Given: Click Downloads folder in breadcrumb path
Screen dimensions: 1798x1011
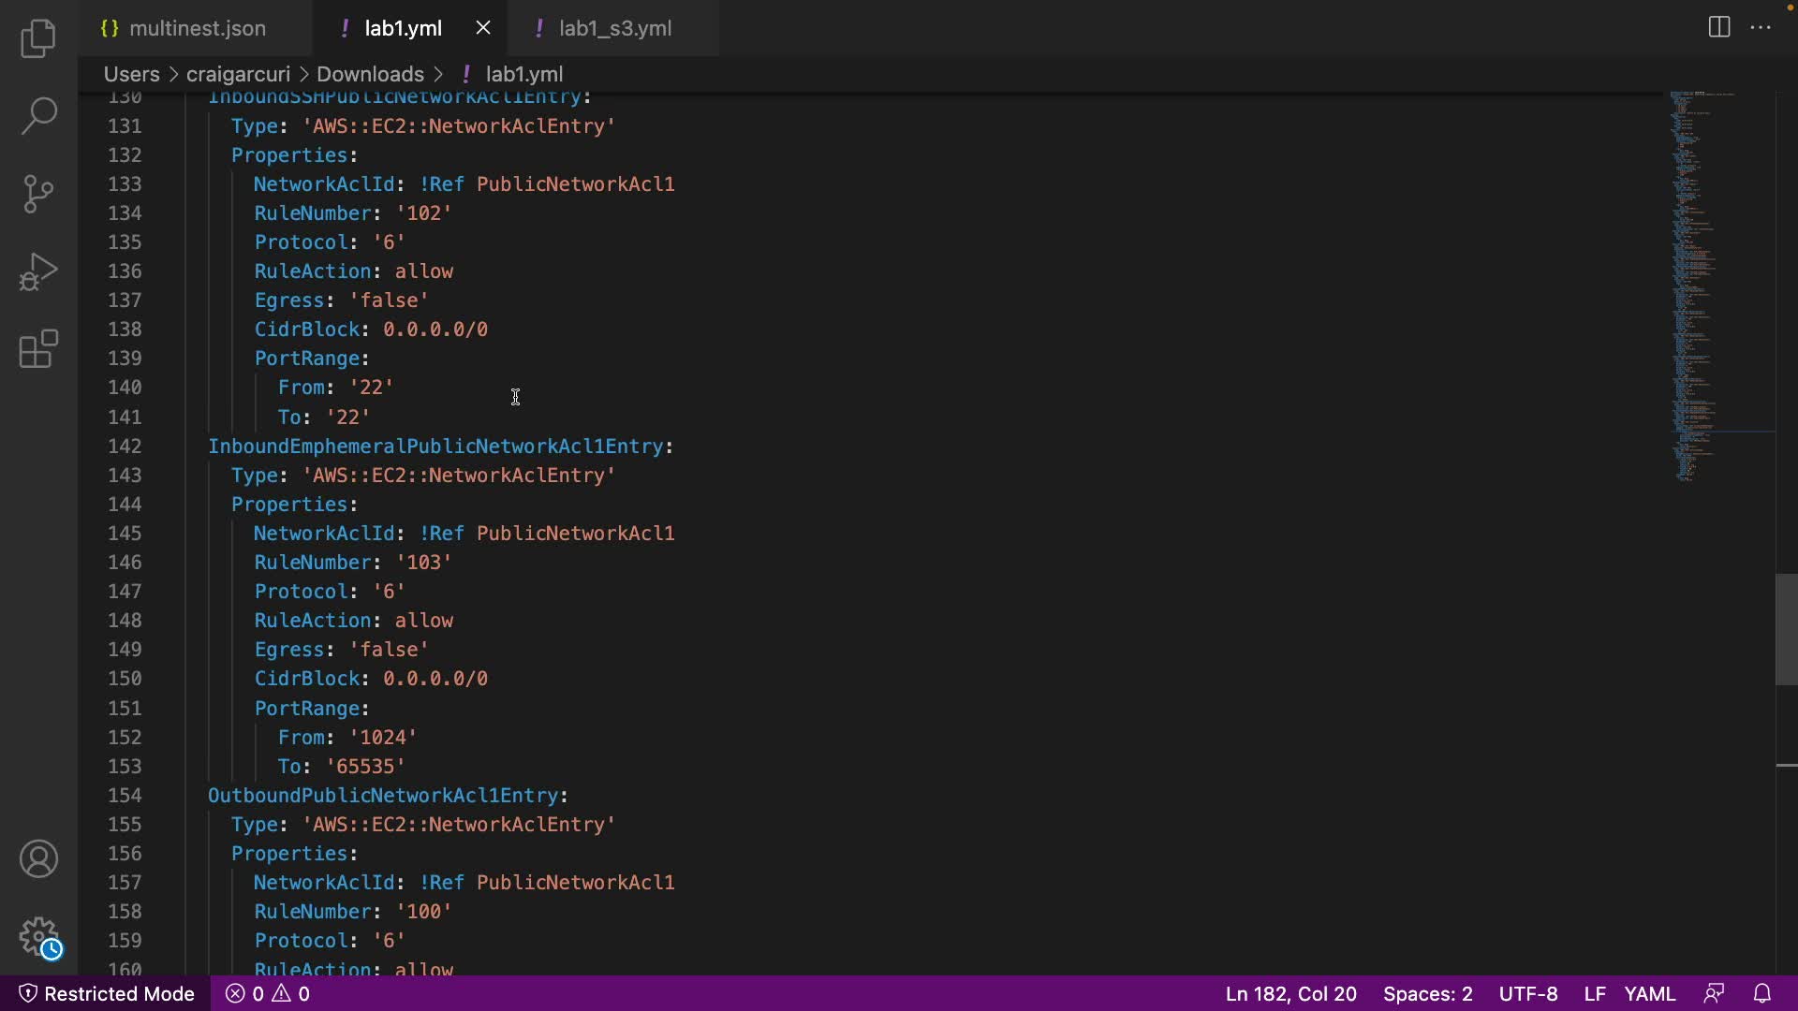Looking at the screenshot, I should coord(370,74).
